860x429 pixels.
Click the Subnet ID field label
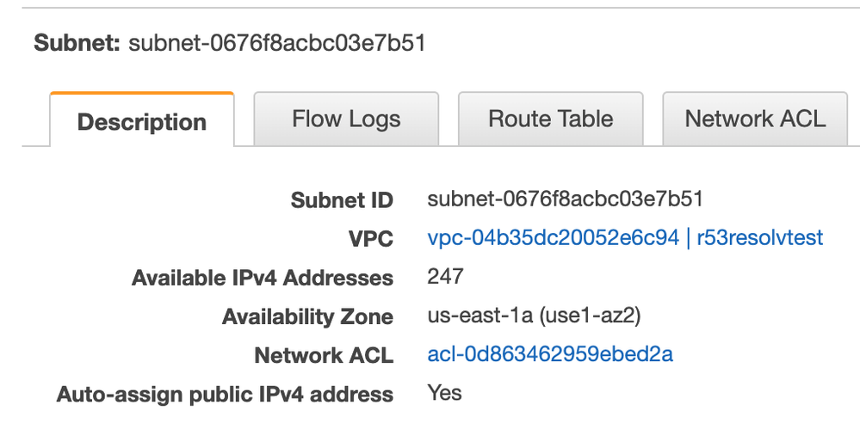tap(342, 200)
